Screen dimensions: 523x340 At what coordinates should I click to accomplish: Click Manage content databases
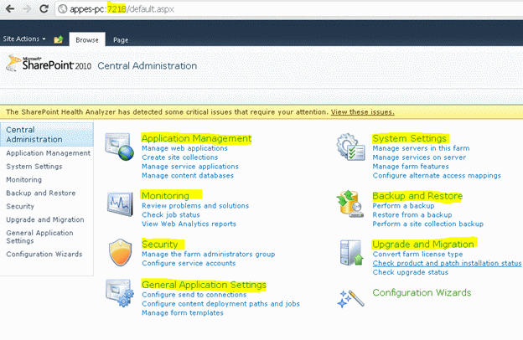(188, 176)
